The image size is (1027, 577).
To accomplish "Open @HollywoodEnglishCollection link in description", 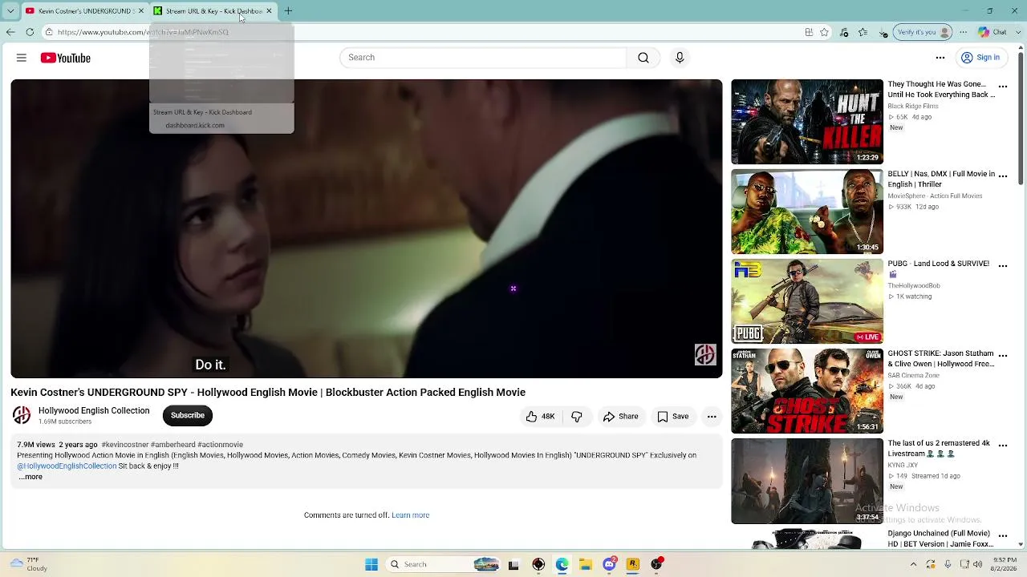I will [x=67, y=466].
